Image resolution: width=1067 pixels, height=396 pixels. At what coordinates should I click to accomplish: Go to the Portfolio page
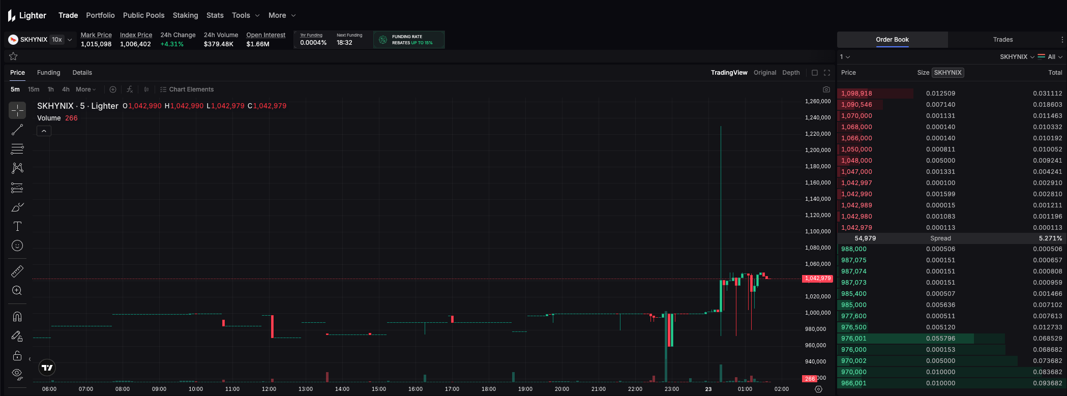click(x=100, y=15)
